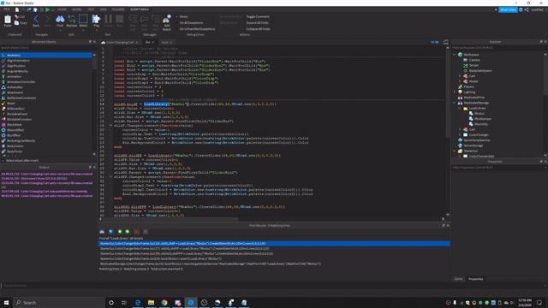Screen dimensions: 548x308
Task: Select 'On Unhandled Exceptions' debug option
Action: tap(197, 29)
